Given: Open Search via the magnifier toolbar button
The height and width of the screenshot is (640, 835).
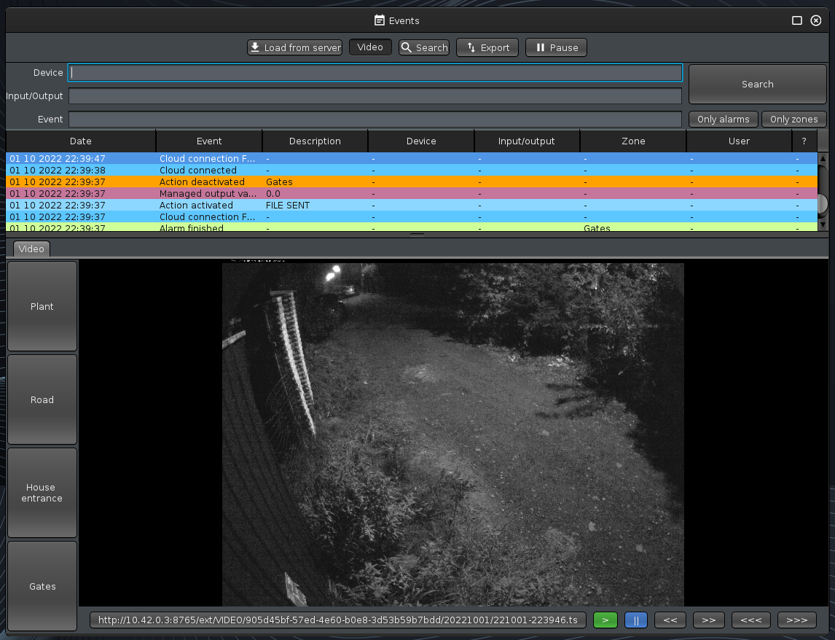Looking at the screenshot, I should (x=423, y=47).
